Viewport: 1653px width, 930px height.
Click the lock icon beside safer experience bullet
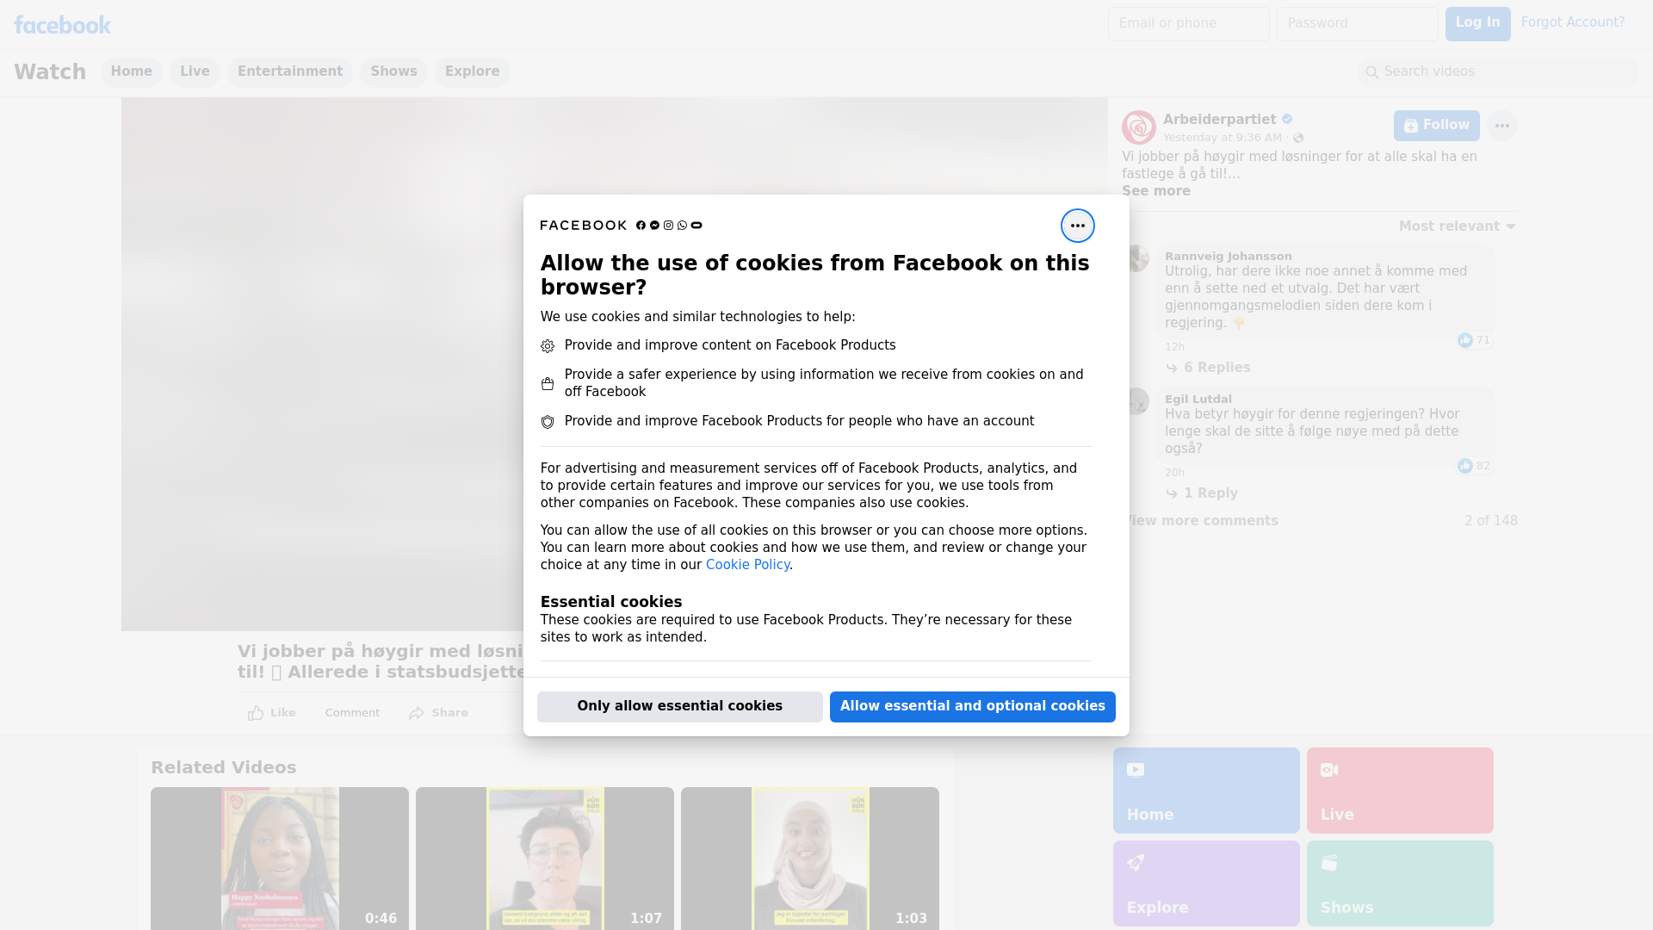(548, 384)
